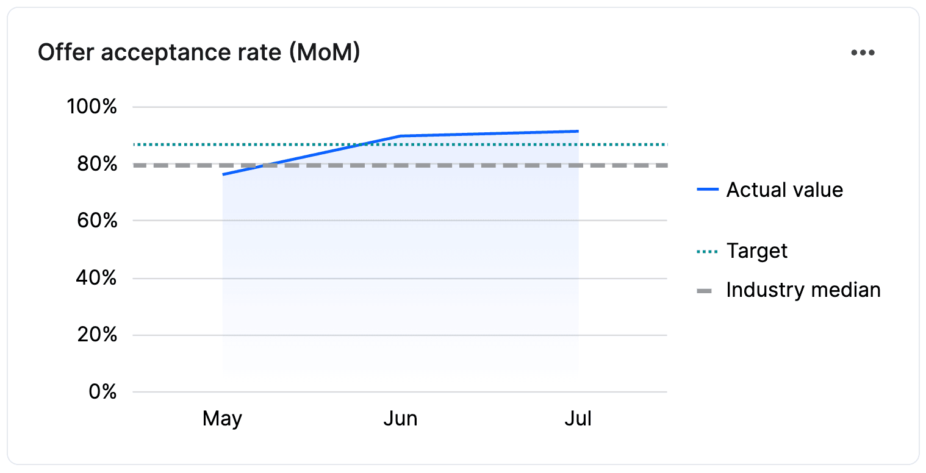Select the May data point on the line
Viewport: 926px width, 473px height.
(x=223, y=174)
